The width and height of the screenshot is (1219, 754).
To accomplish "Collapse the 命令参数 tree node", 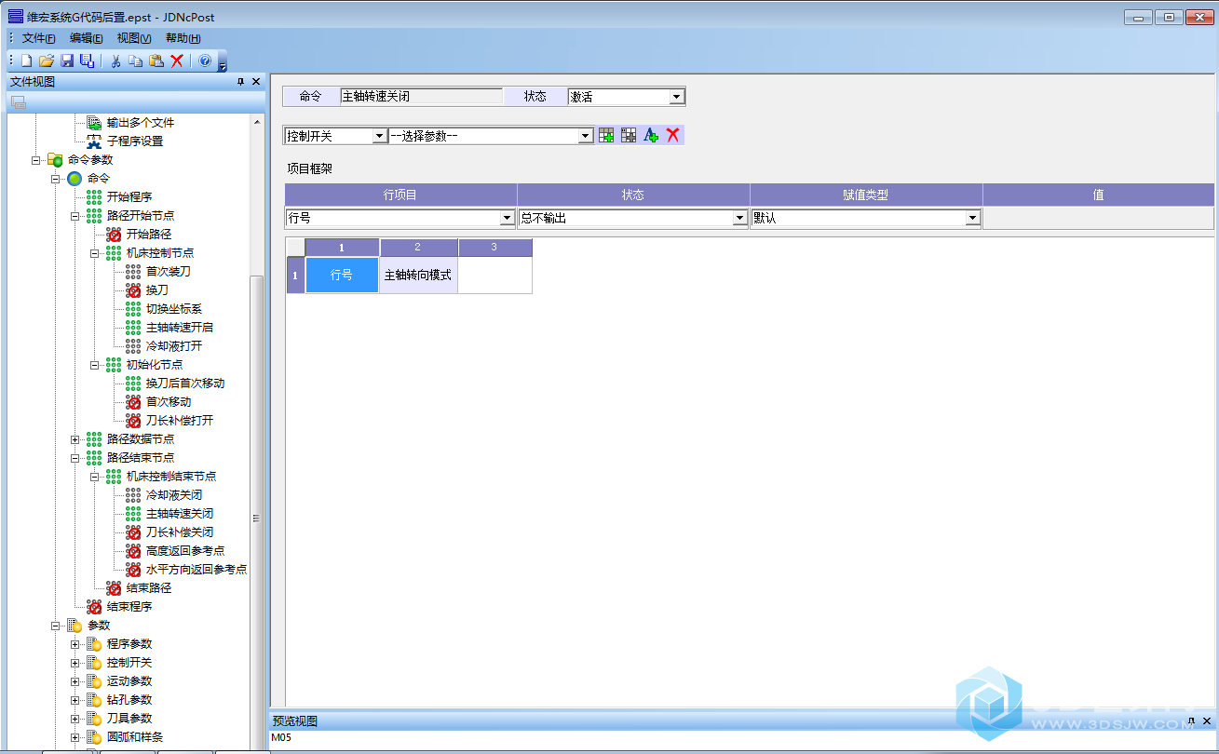I will tap(36, 160).
